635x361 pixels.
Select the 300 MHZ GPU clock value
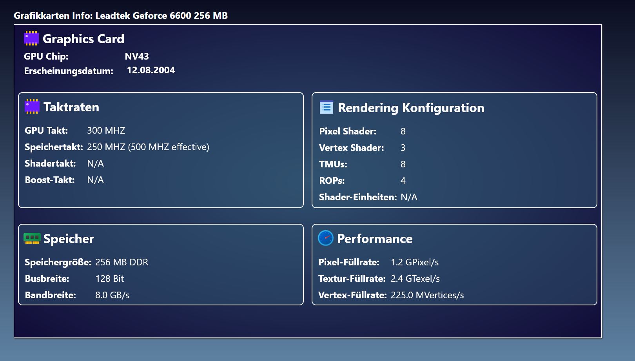click(106, 131)
